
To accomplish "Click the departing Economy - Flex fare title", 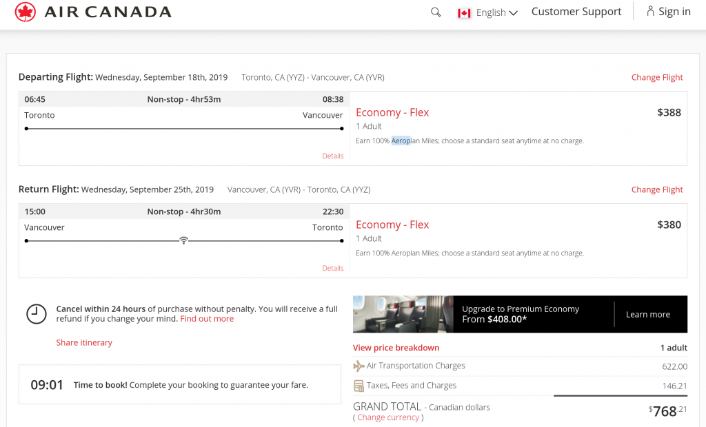I will 392,112.
